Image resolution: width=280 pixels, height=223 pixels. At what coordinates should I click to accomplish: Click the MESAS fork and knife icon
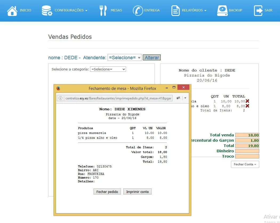coord(103,11)
